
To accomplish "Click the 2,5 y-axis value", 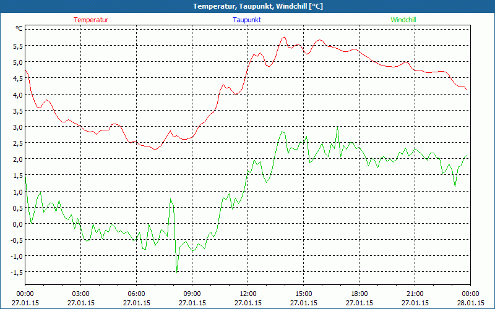I will pos(18,143).
